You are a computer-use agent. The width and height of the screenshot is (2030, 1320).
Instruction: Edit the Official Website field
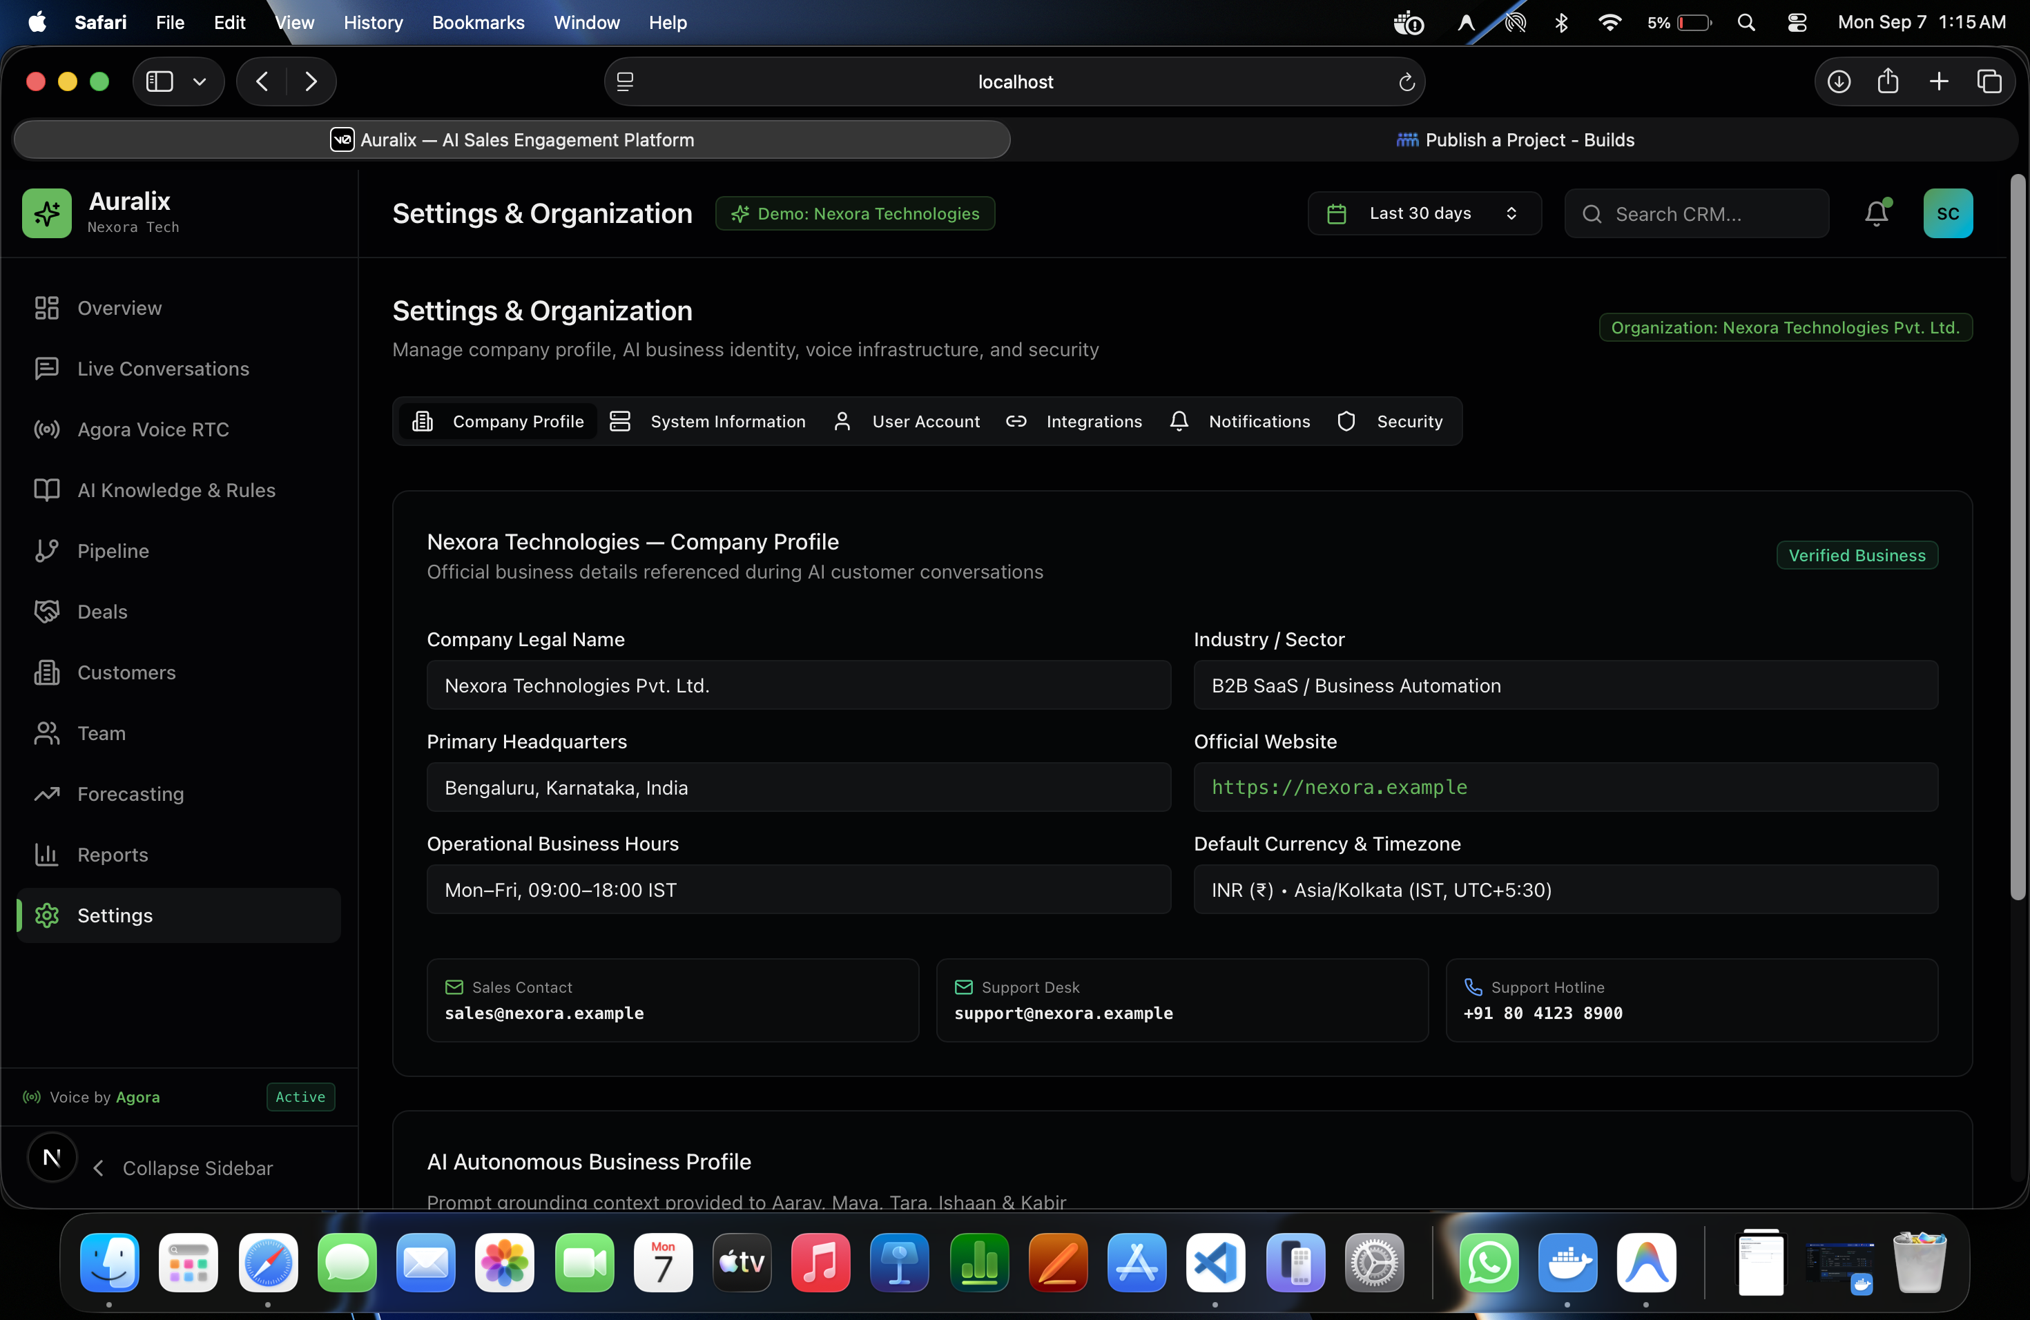click(1565, 787)
